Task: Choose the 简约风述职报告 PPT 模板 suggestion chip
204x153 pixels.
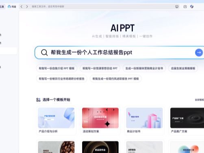Action: (115, 79)
